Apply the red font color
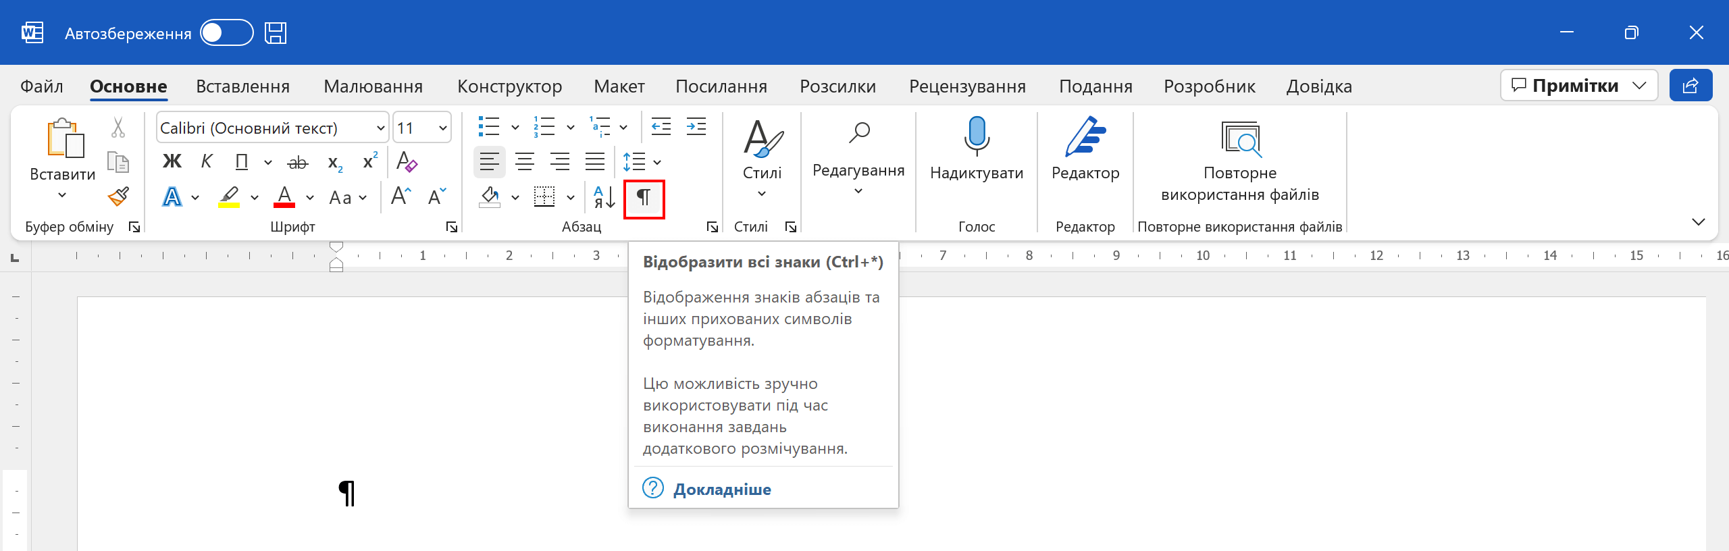 tap(284, 196)
